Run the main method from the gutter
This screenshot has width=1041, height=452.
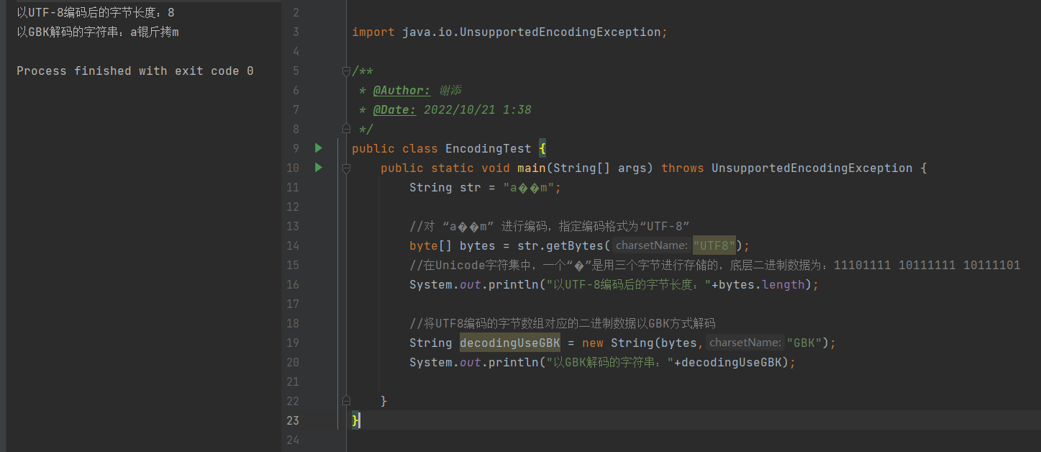point(319,168)
